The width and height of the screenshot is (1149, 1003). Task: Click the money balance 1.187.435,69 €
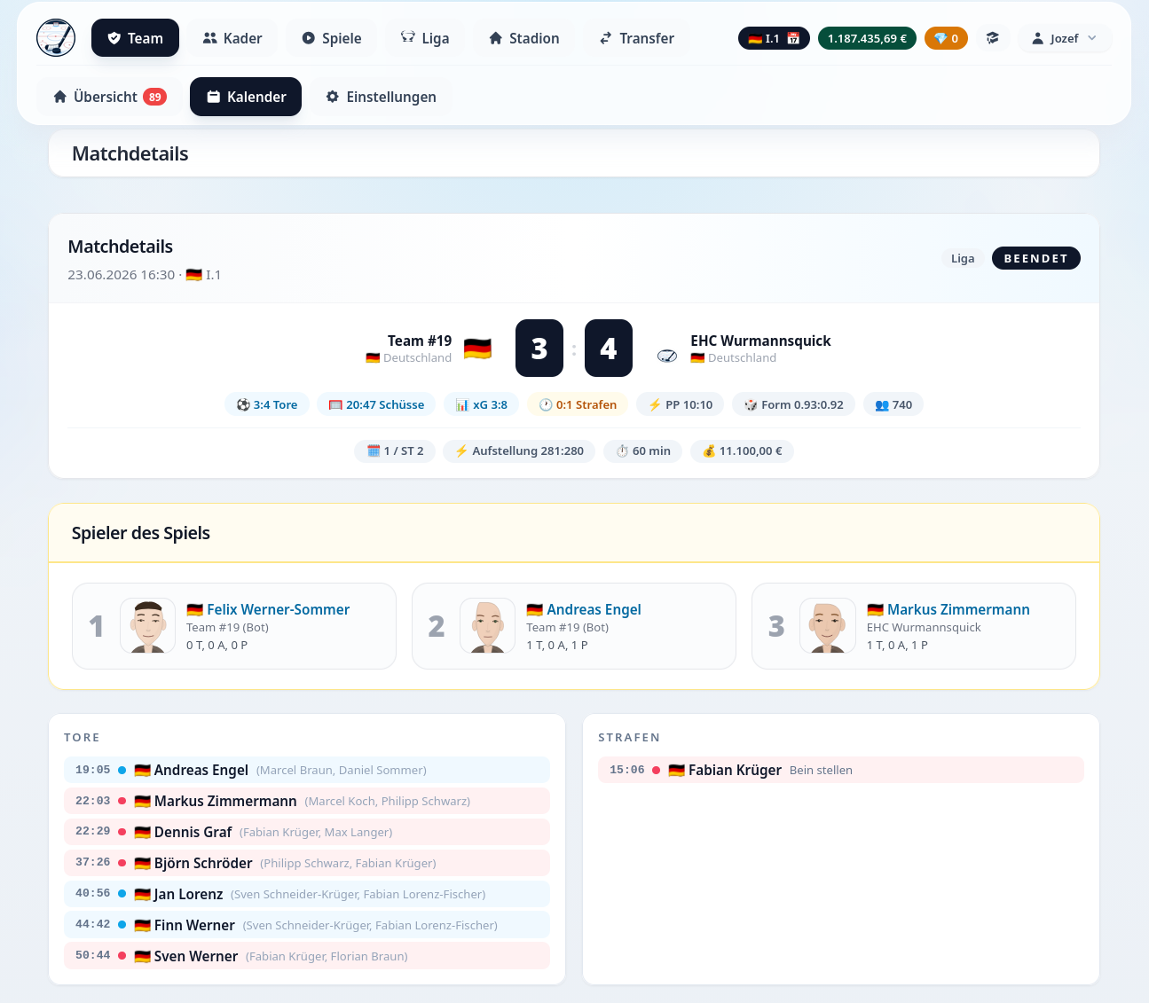pos(867,38)
